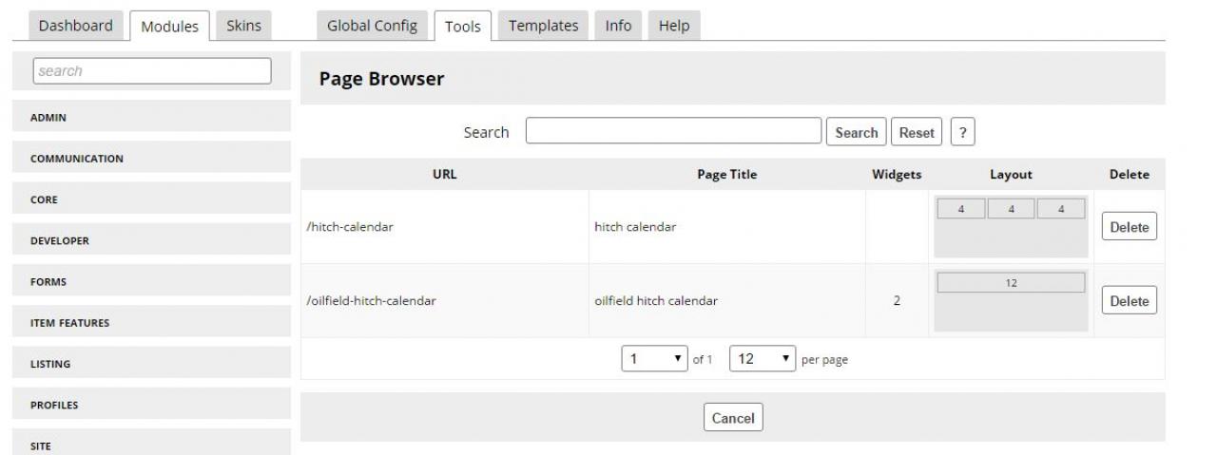Click the question mark help button

tap(963, 132)
